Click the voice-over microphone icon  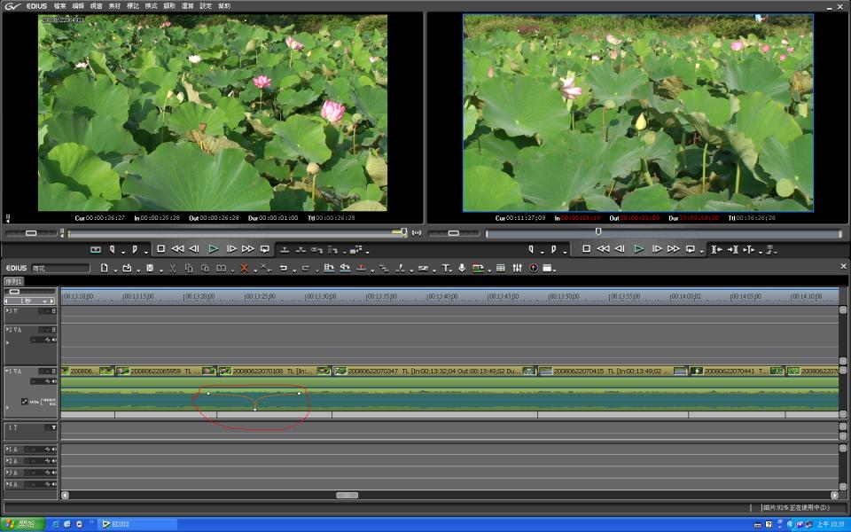pyautogui.click(x=462, y=268)
